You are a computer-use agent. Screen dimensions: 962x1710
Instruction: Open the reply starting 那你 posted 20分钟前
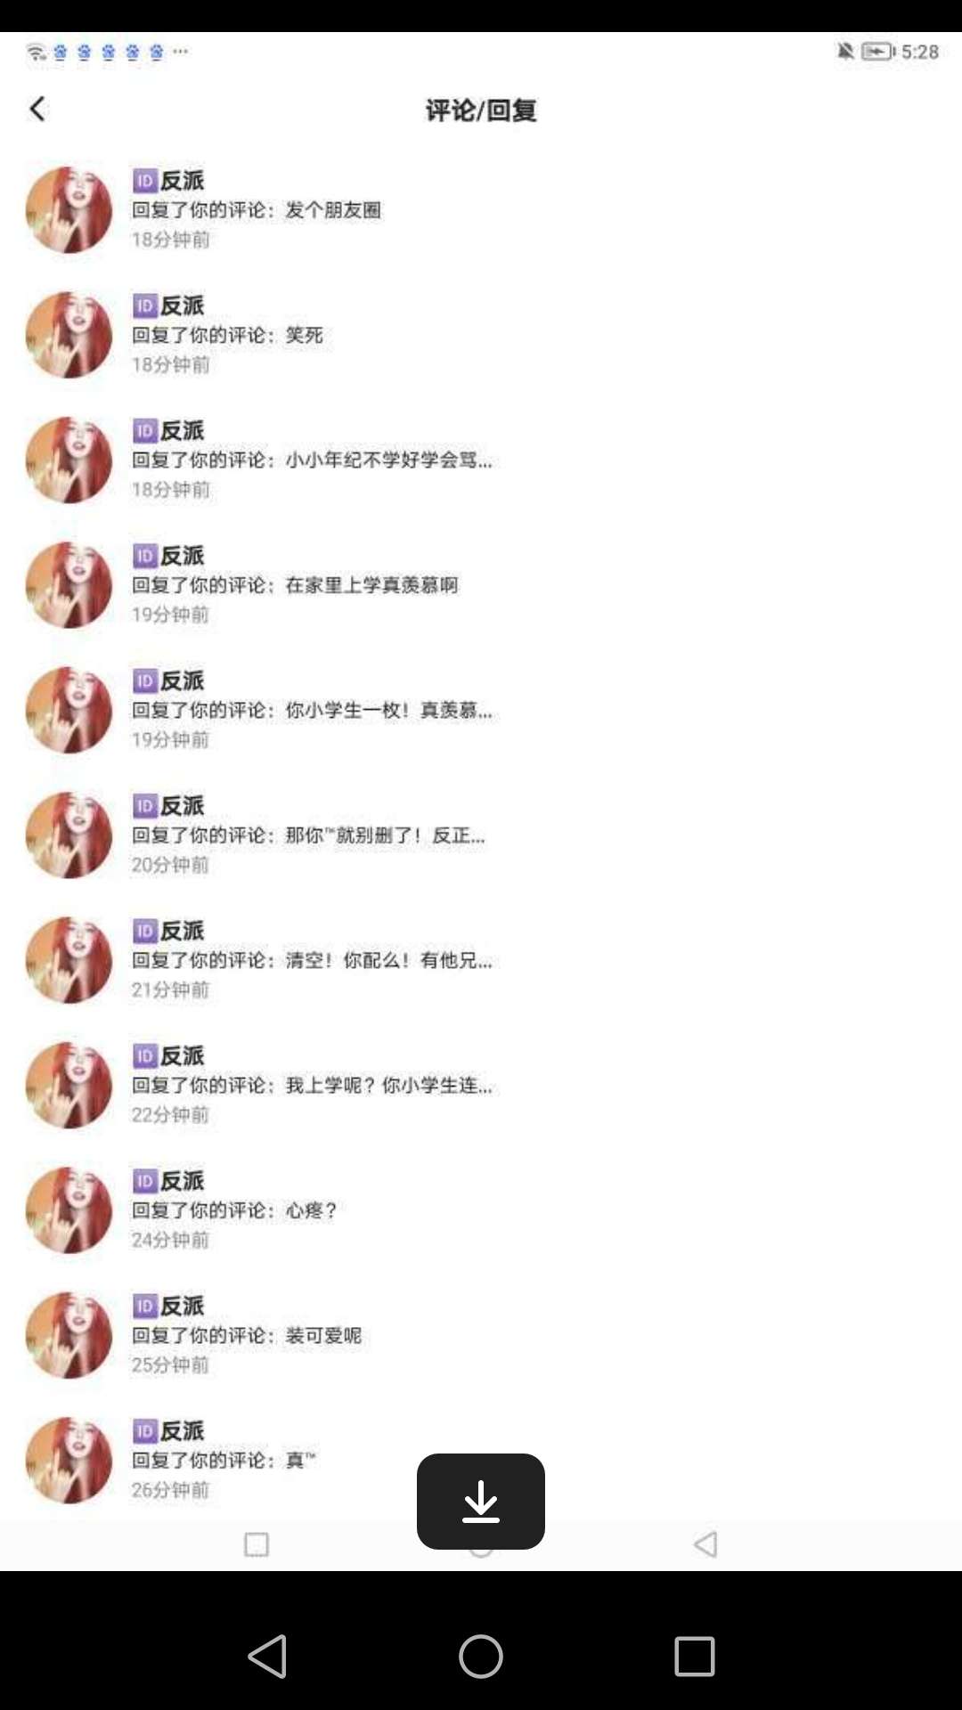click(x=481, y=835)
